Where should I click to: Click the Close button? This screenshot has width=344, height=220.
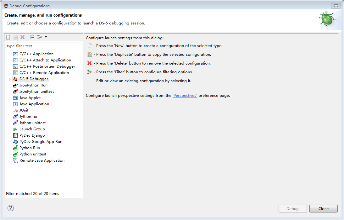click(323, 209)
